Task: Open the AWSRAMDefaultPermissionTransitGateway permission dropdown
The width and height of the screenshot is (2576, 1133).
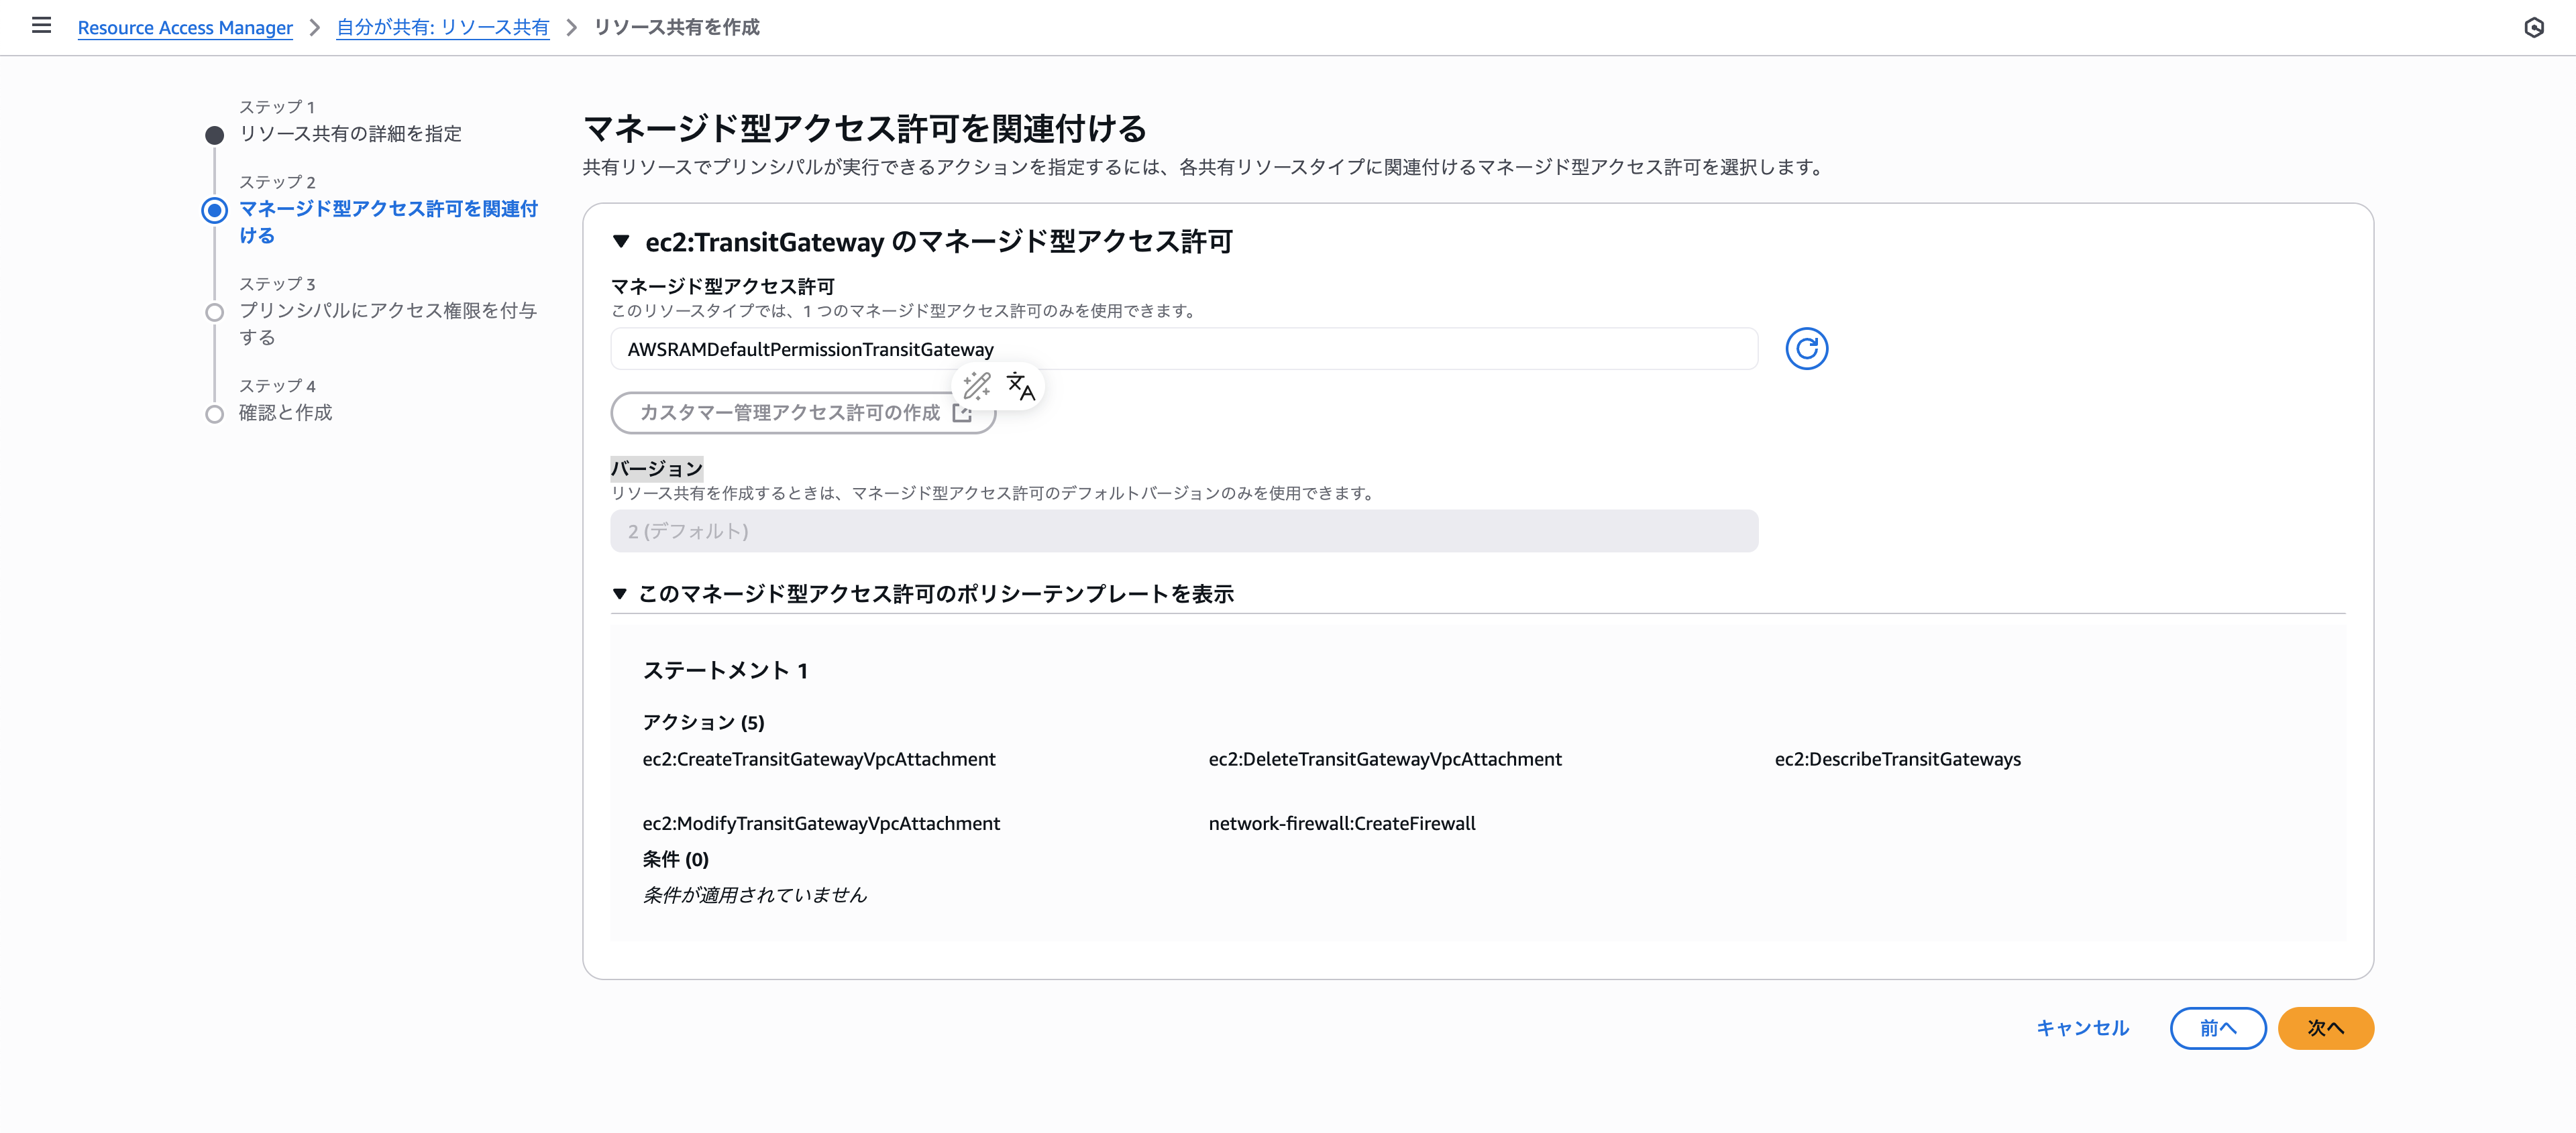Action: point(1183,349)
